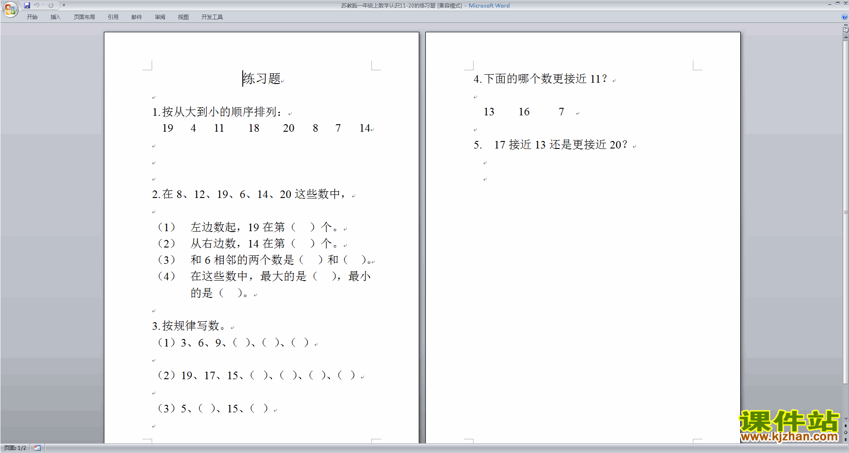Viewport: 849px width, 453px height.
Task: Expand the Undo history dropdown arrow
Action: [x=43, y=5]
